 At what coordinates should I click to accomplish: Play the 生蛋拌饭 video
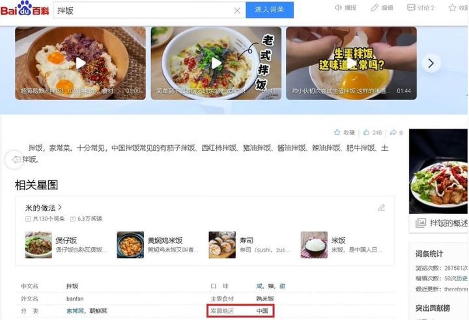pos(351,63)
